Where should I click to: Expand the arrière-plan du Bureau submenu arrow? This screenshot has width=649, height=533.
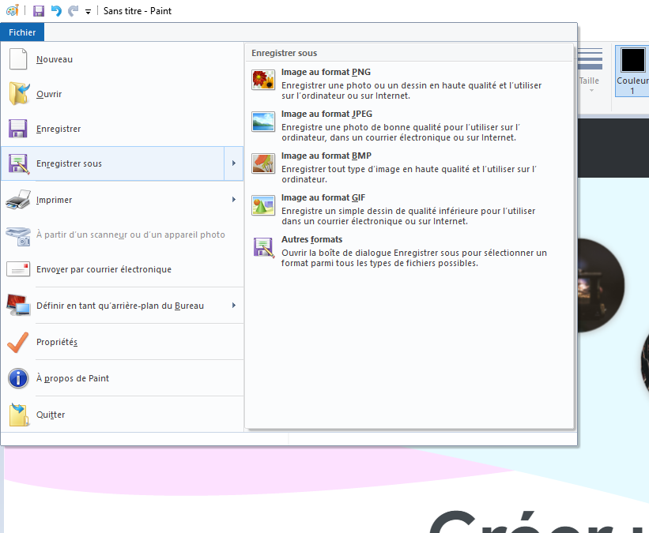click(x=234, y=306)
